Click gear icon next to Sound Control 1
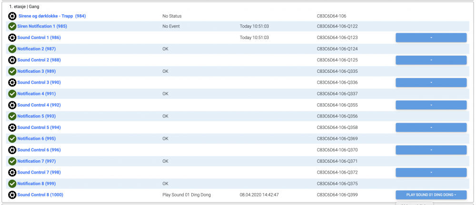The width and height of the screenshot is (476, 205). 12,38
